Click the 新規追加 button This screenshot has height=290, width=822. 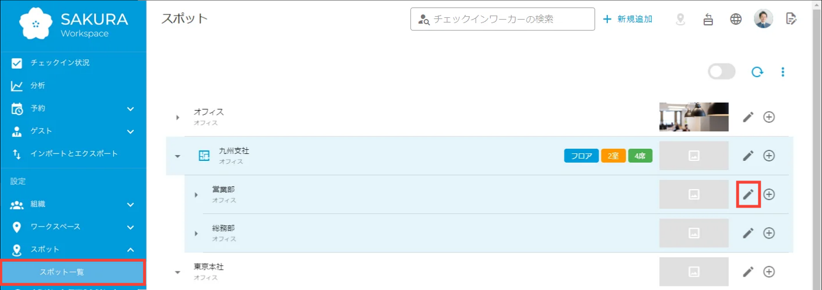tap(627, 19)
